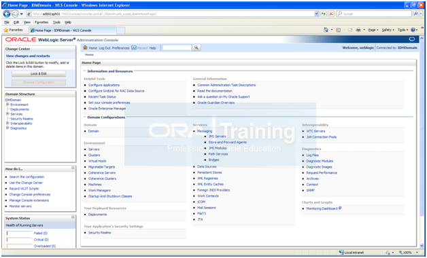This screenshot has height=258, width=427.
Task: Click the Failed (0) health status link
Action: [x=41, y=233]
